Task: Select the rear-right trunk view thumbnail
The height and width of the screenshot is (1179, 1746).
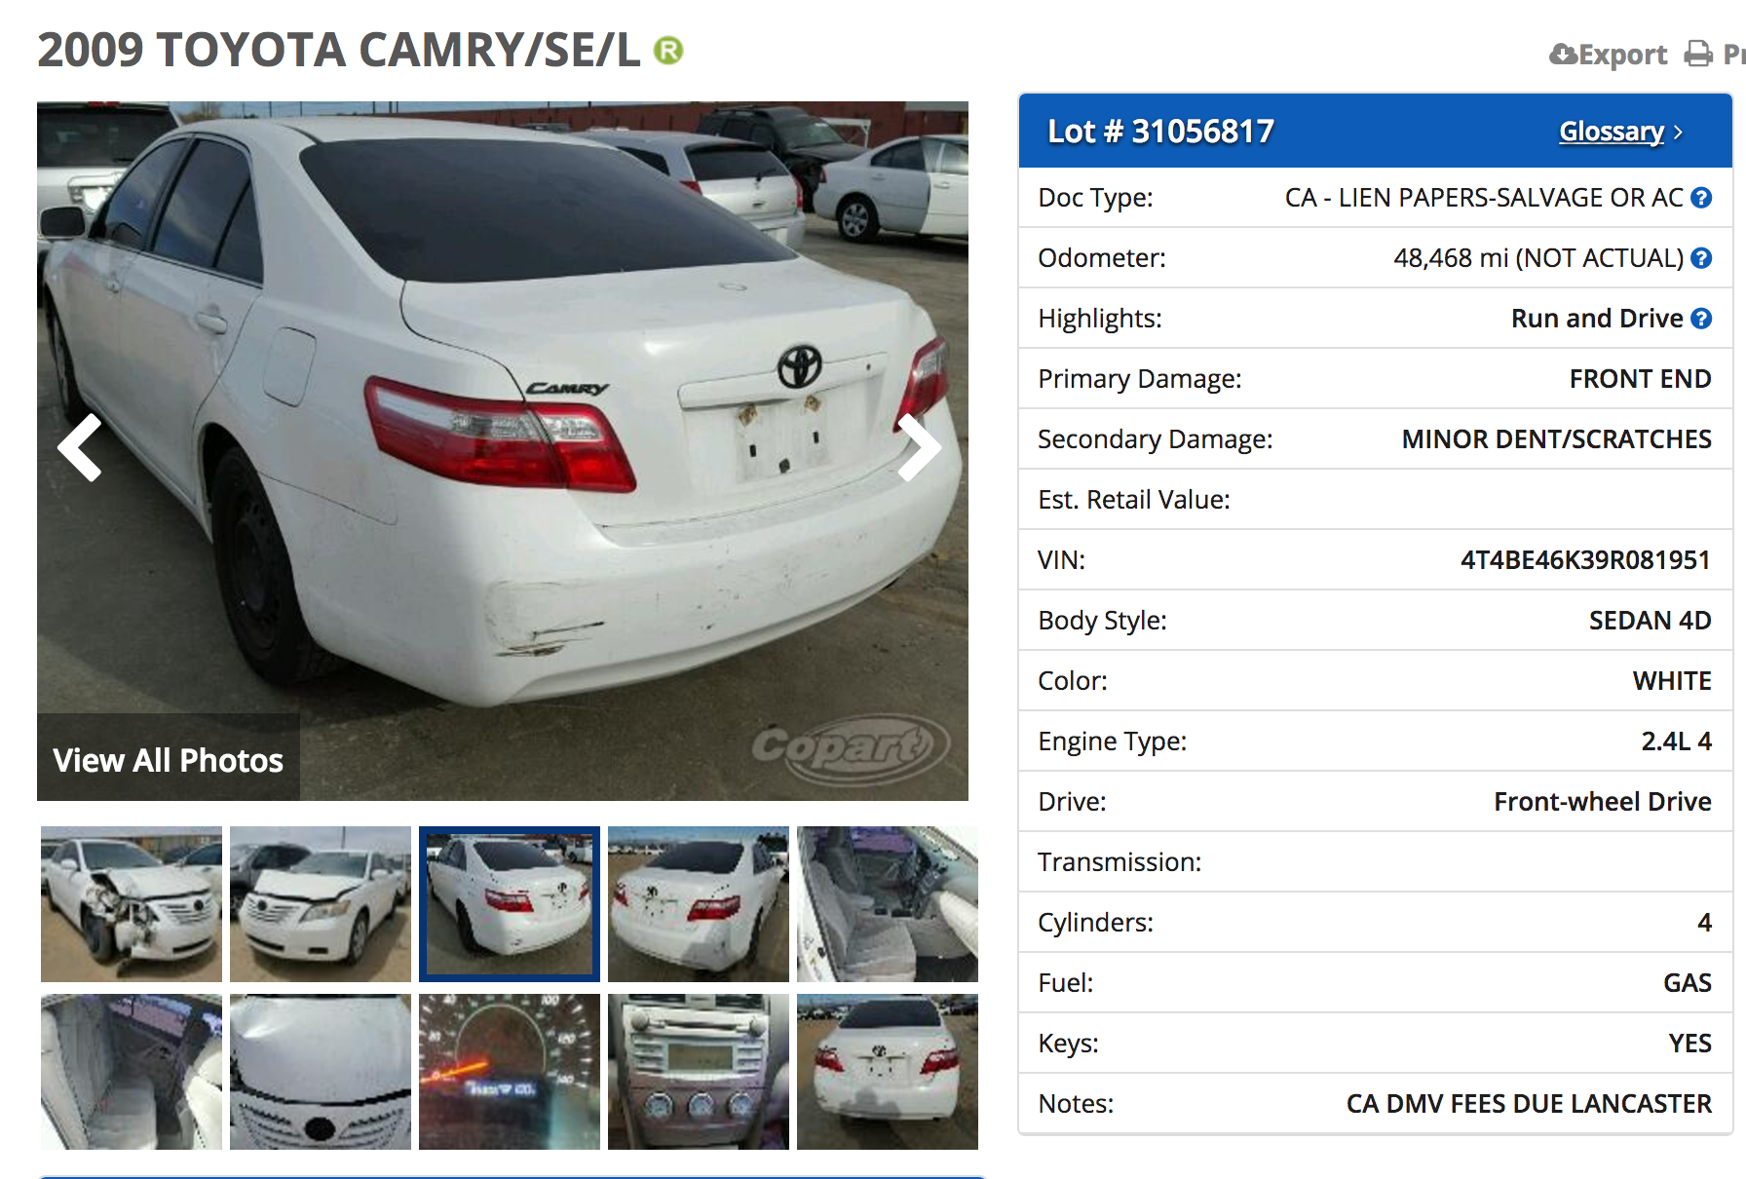Action: [x=699, y=904]
